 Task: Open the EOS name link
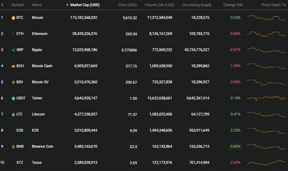pyautogui.click(x=35, y=130)
